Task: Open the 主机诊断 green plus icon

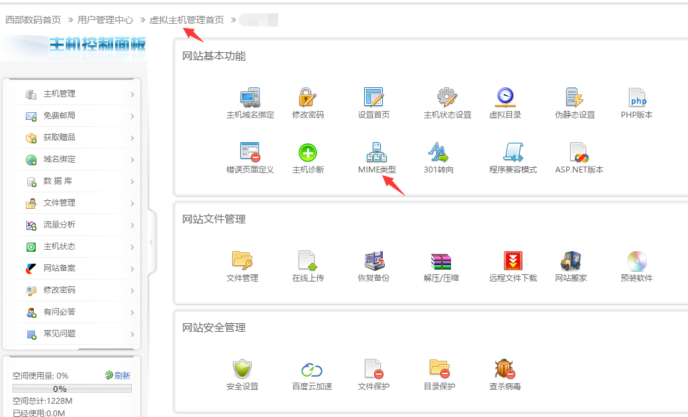Action: point(308,153)
